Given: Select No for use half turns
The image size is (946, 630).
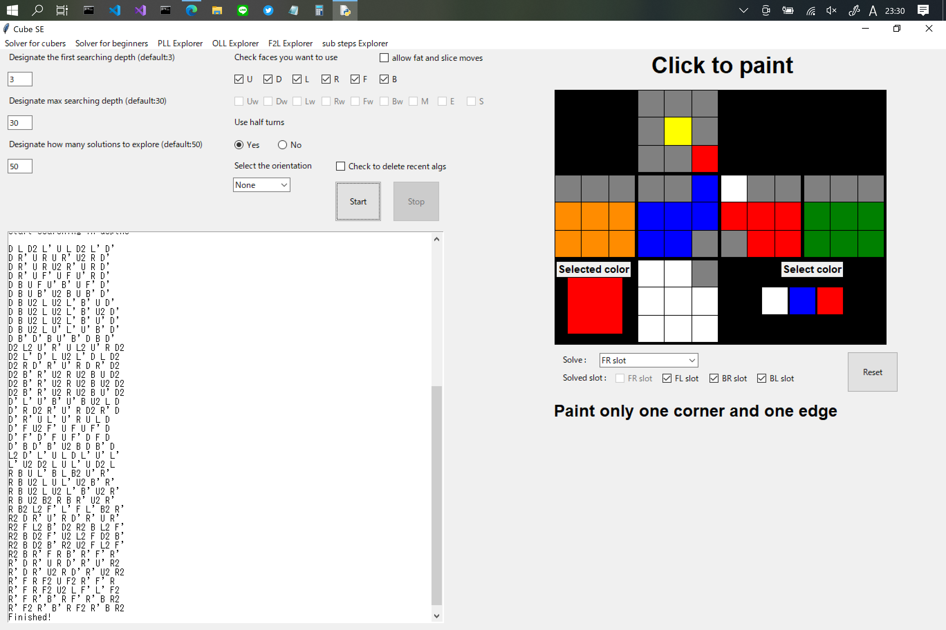Looking at the screenshot, I should (x=282, y=145).
